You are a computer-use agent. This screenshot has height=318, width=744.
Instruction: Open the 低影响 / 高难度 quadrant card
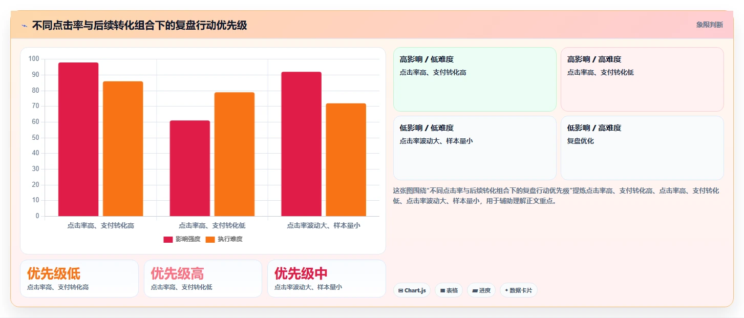coord(642,148)
